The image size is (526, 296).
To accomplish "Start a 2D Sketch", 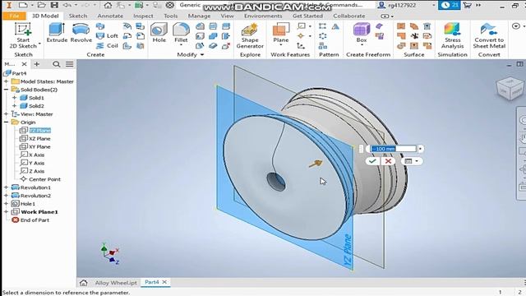I will pos(23,35).
